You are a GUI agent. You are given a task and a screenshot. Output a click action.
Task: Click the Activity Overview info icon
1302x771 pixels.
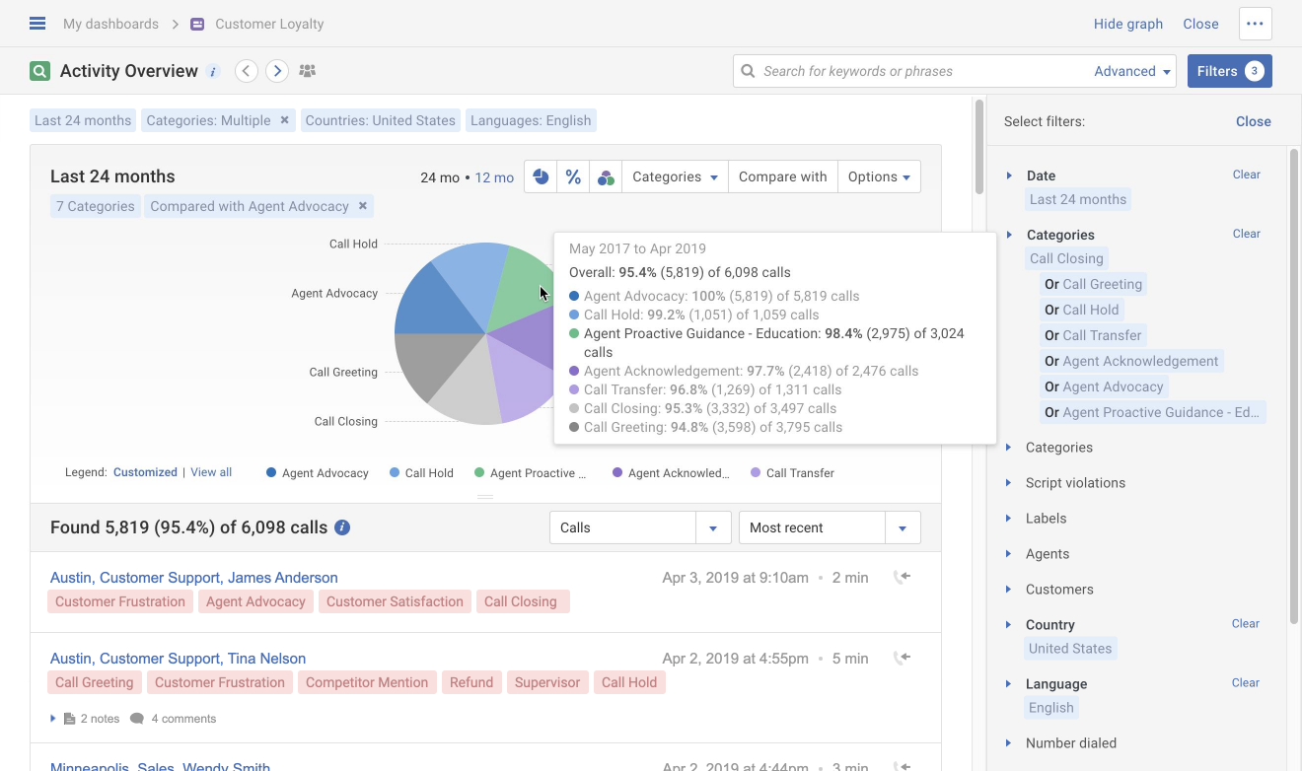[x=213, y=71]
